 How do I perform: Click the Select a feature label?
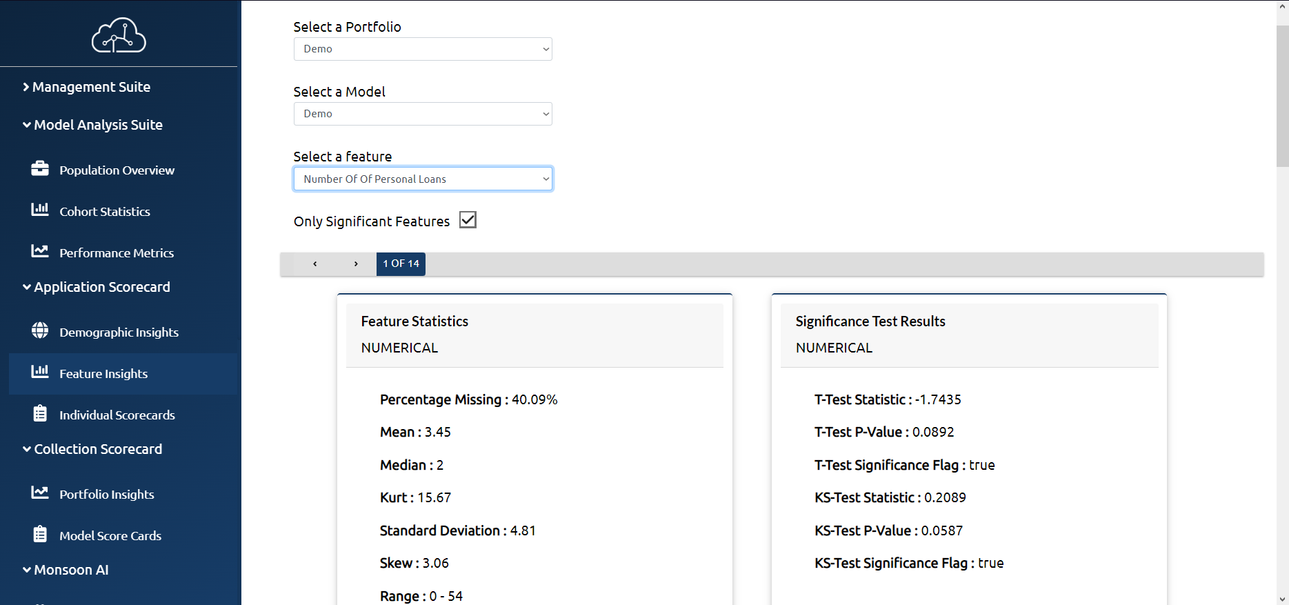[343, 157]
